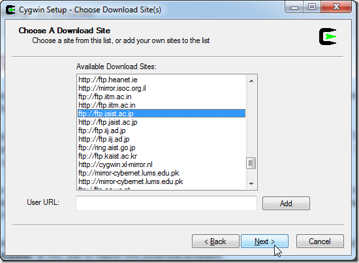The width and height of the screenshot is (359, 263).
Task: Click the download sites list's scroll-down arrow
Action: (x=251, y=183)
